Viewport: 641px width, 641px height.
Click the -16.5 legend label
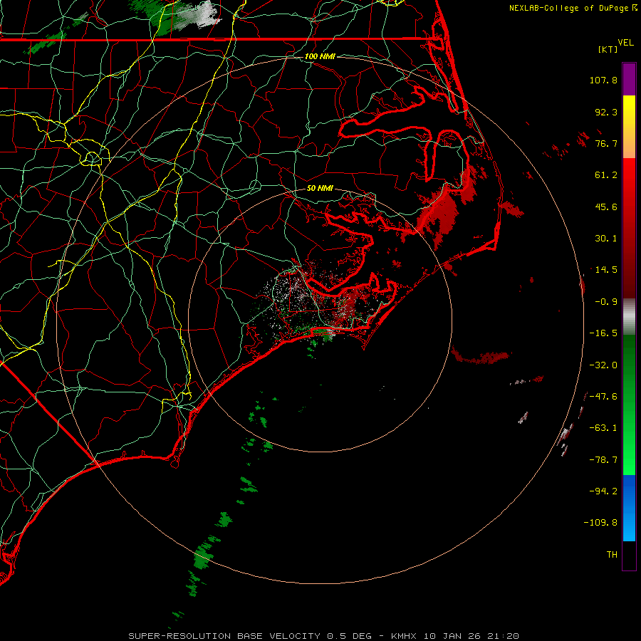pos(603,333)
